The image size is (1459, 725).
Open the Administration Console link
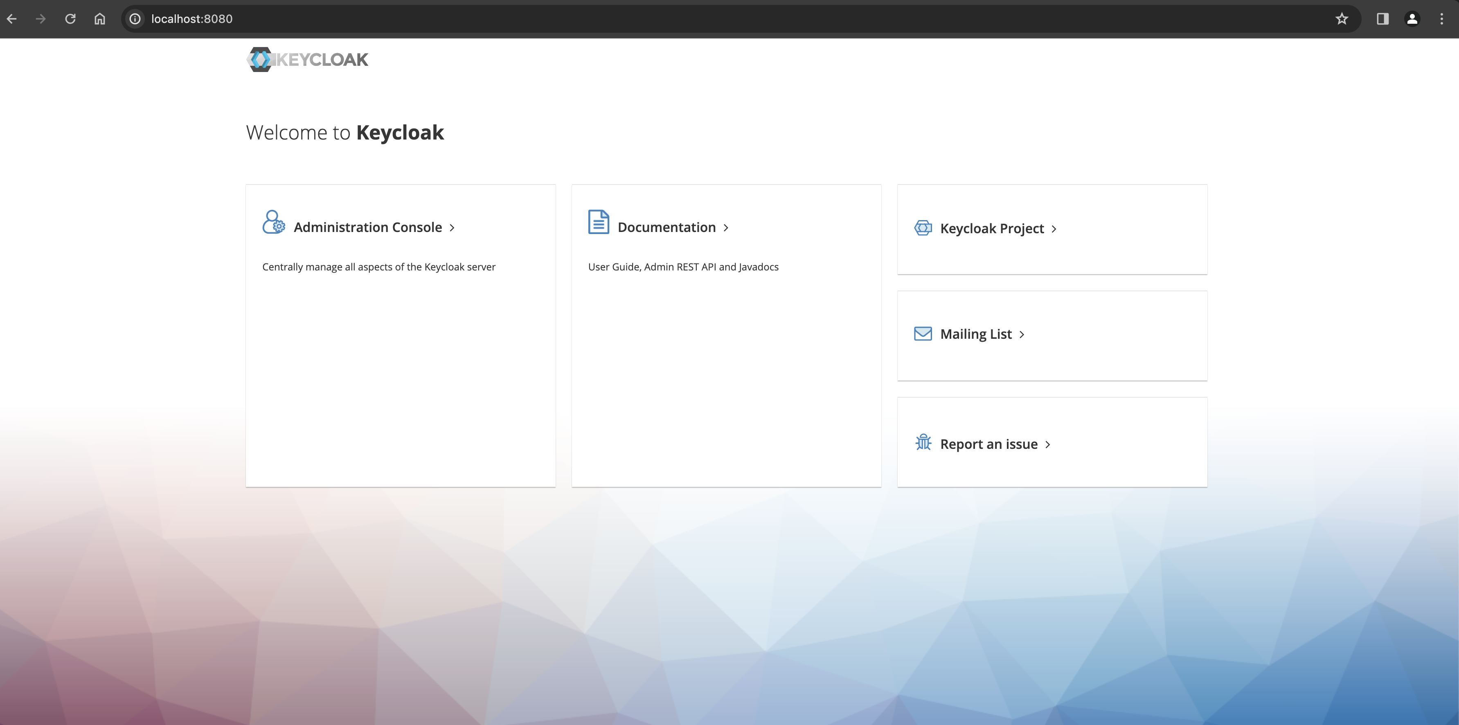coord(367,228)
